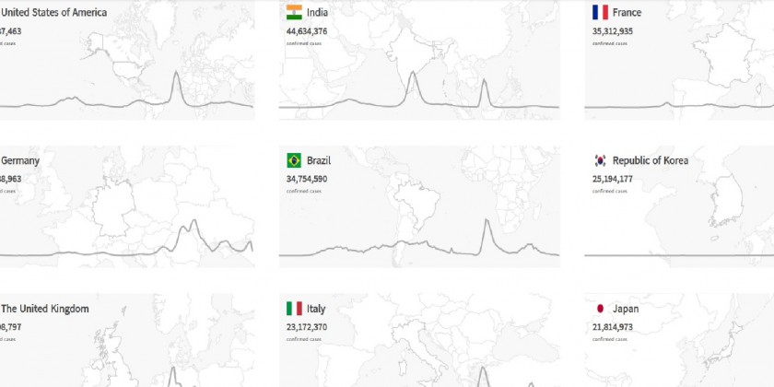
Task: Click the Italy flag icon
Action: pyautogui.click(x=294, y=309)
